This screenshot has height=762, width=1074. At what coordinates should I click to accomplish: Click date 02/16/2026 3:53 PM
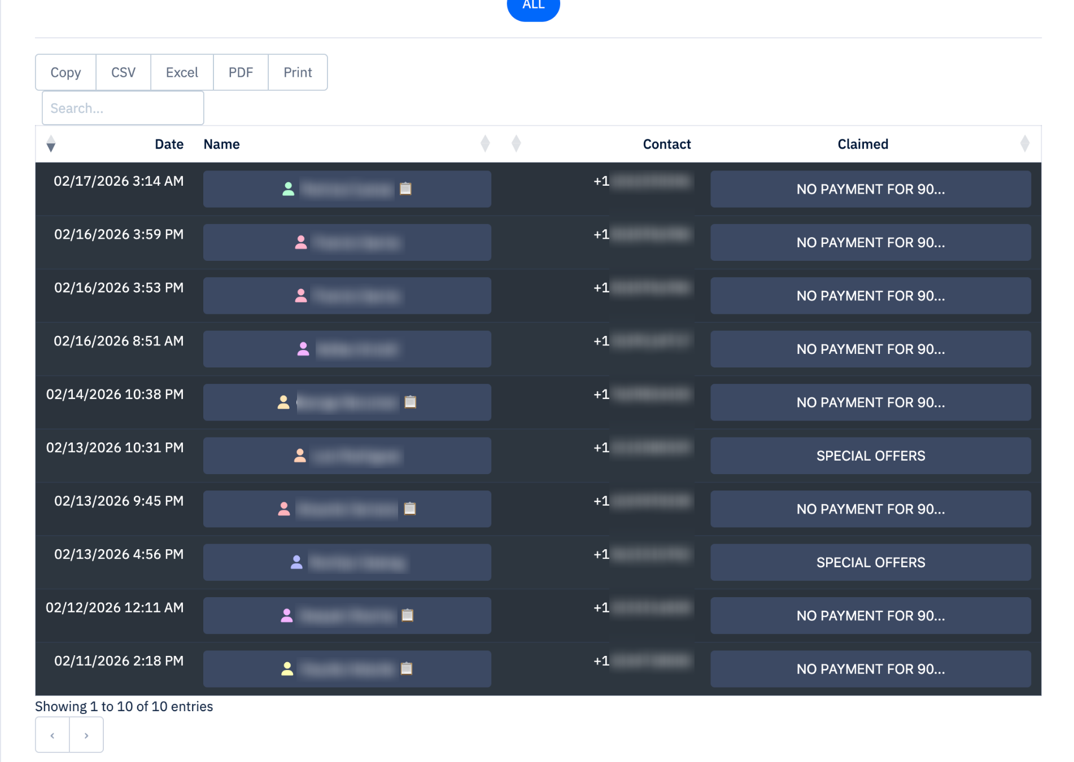click(x=119, y=288)
